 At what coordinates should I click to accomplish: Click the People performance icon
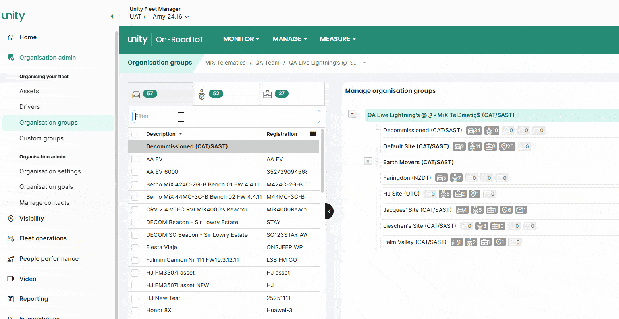pos(11,259)
